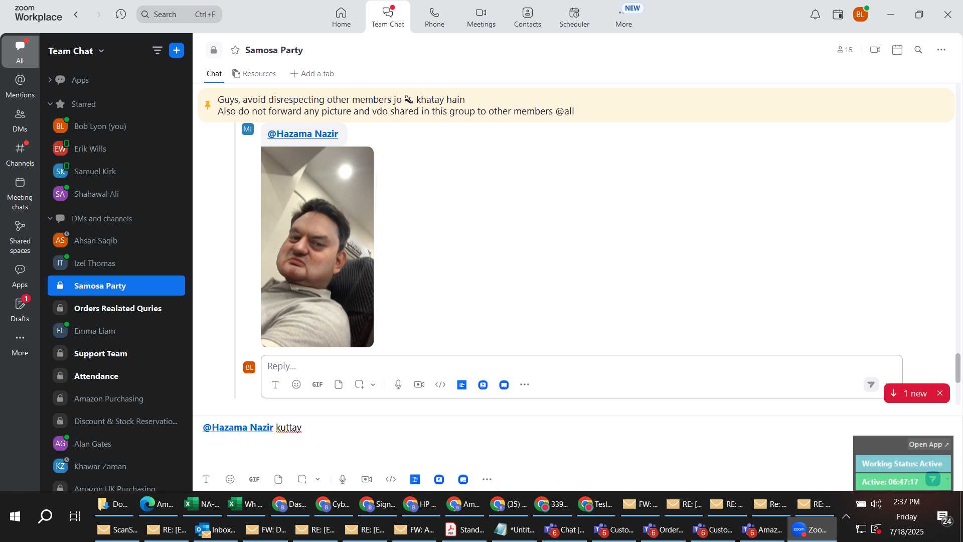
Task: Click the lock icon beside Samosa Party
Action: coord(214,50)
